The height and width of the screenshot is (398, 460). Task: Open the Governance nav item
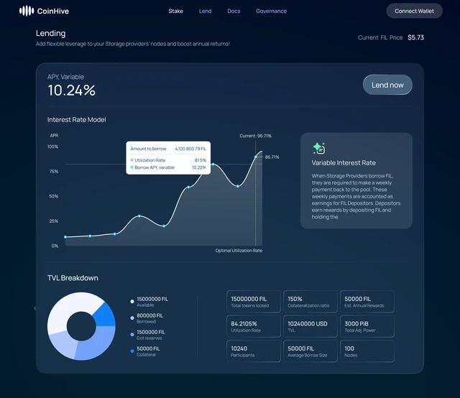pyautogui.click(x=271, y=11)
